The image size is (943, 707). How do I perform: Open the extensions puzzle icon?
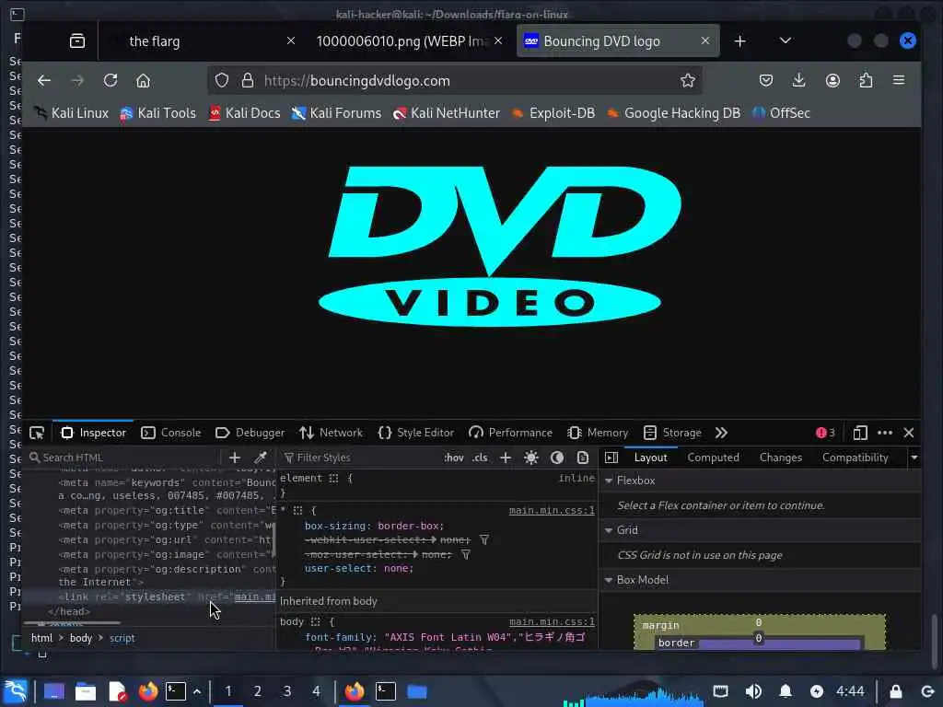pyautogui.click(x=866, y=81)
